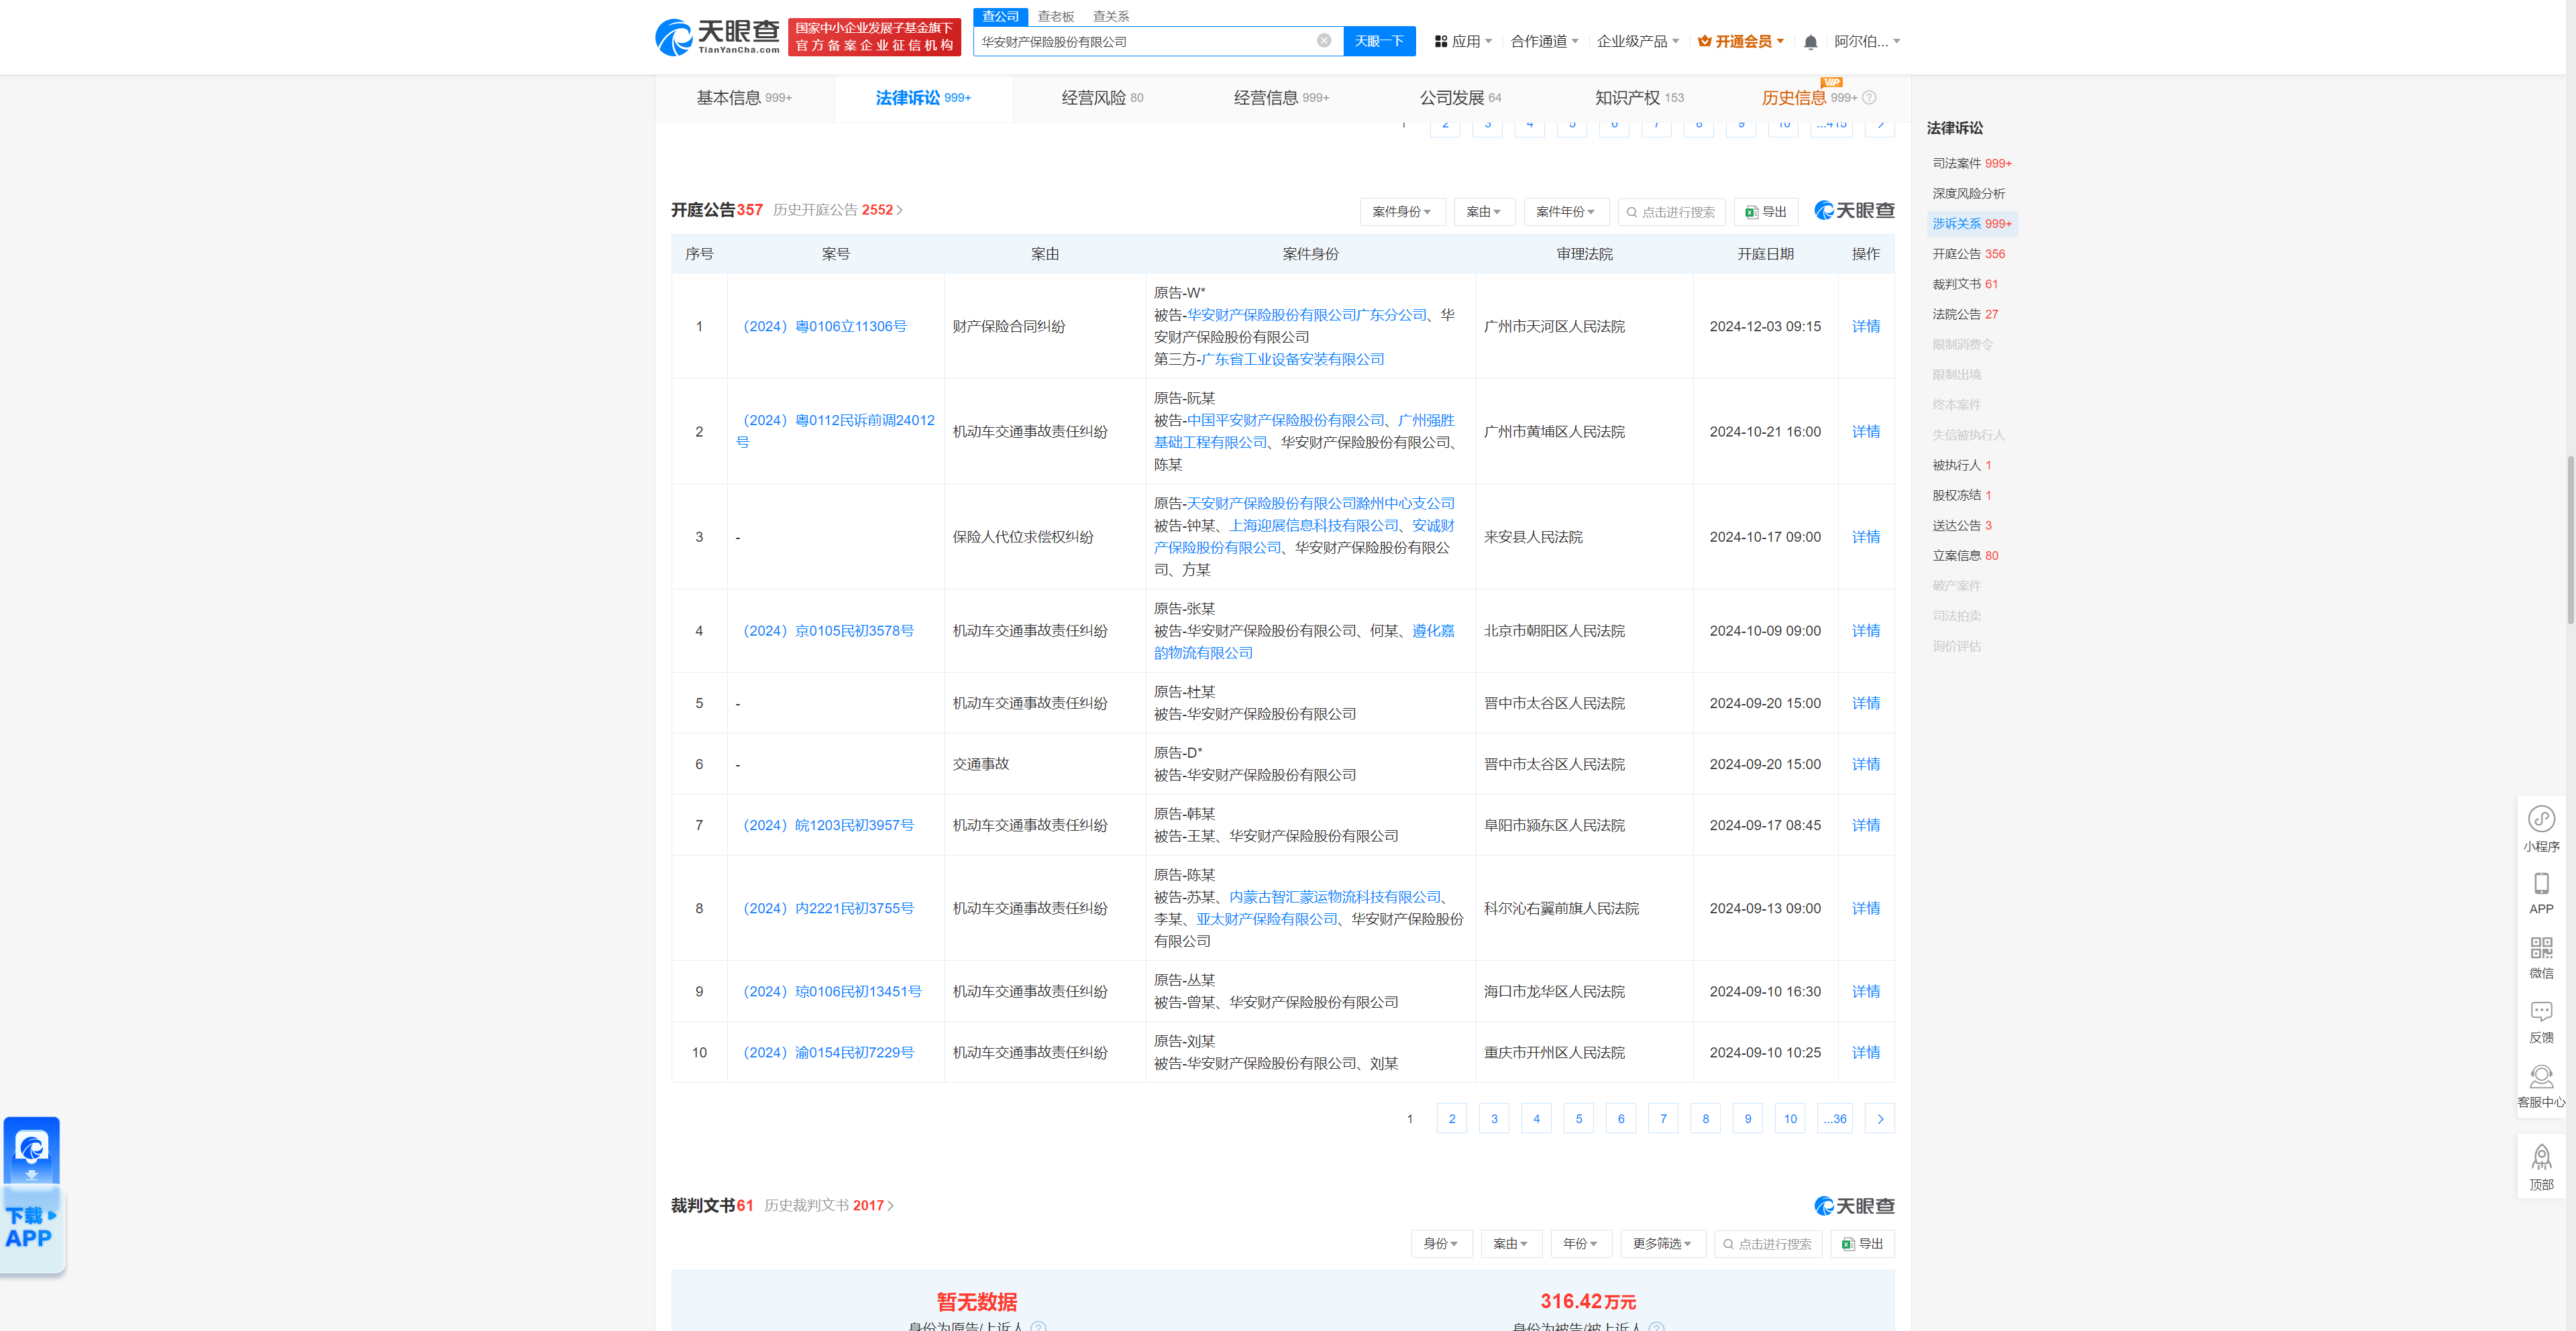Screen dimensions: 2576x1331
Task: Switch to the 基本信息 tab
Action: click(x=744, y=98)
